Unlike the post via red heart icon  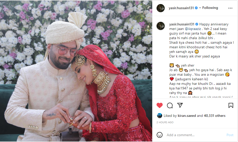click(160, 105)
